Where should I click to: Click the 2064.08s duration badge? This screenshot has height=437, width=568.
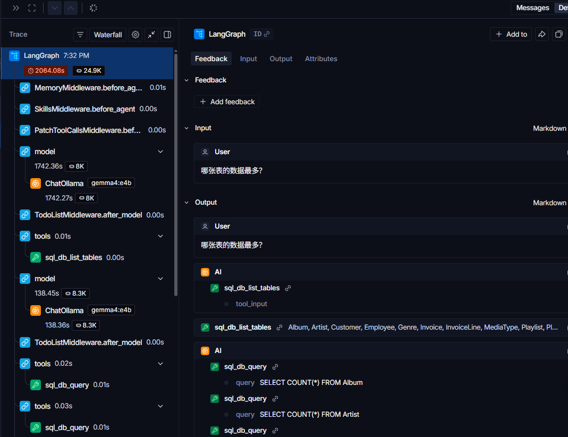pyautogui.click(x=46, y=71)
